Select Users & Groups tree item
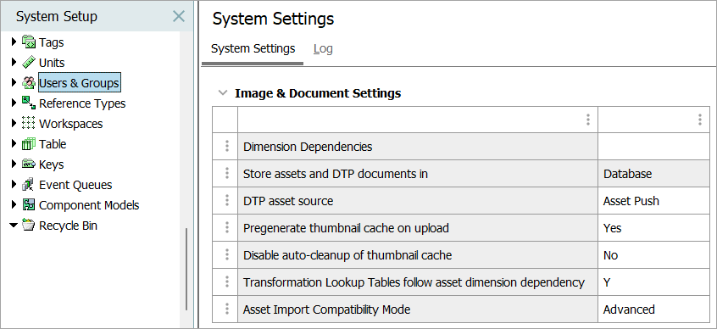Viewport: 717px width, 329px height. tap(79, 83)
